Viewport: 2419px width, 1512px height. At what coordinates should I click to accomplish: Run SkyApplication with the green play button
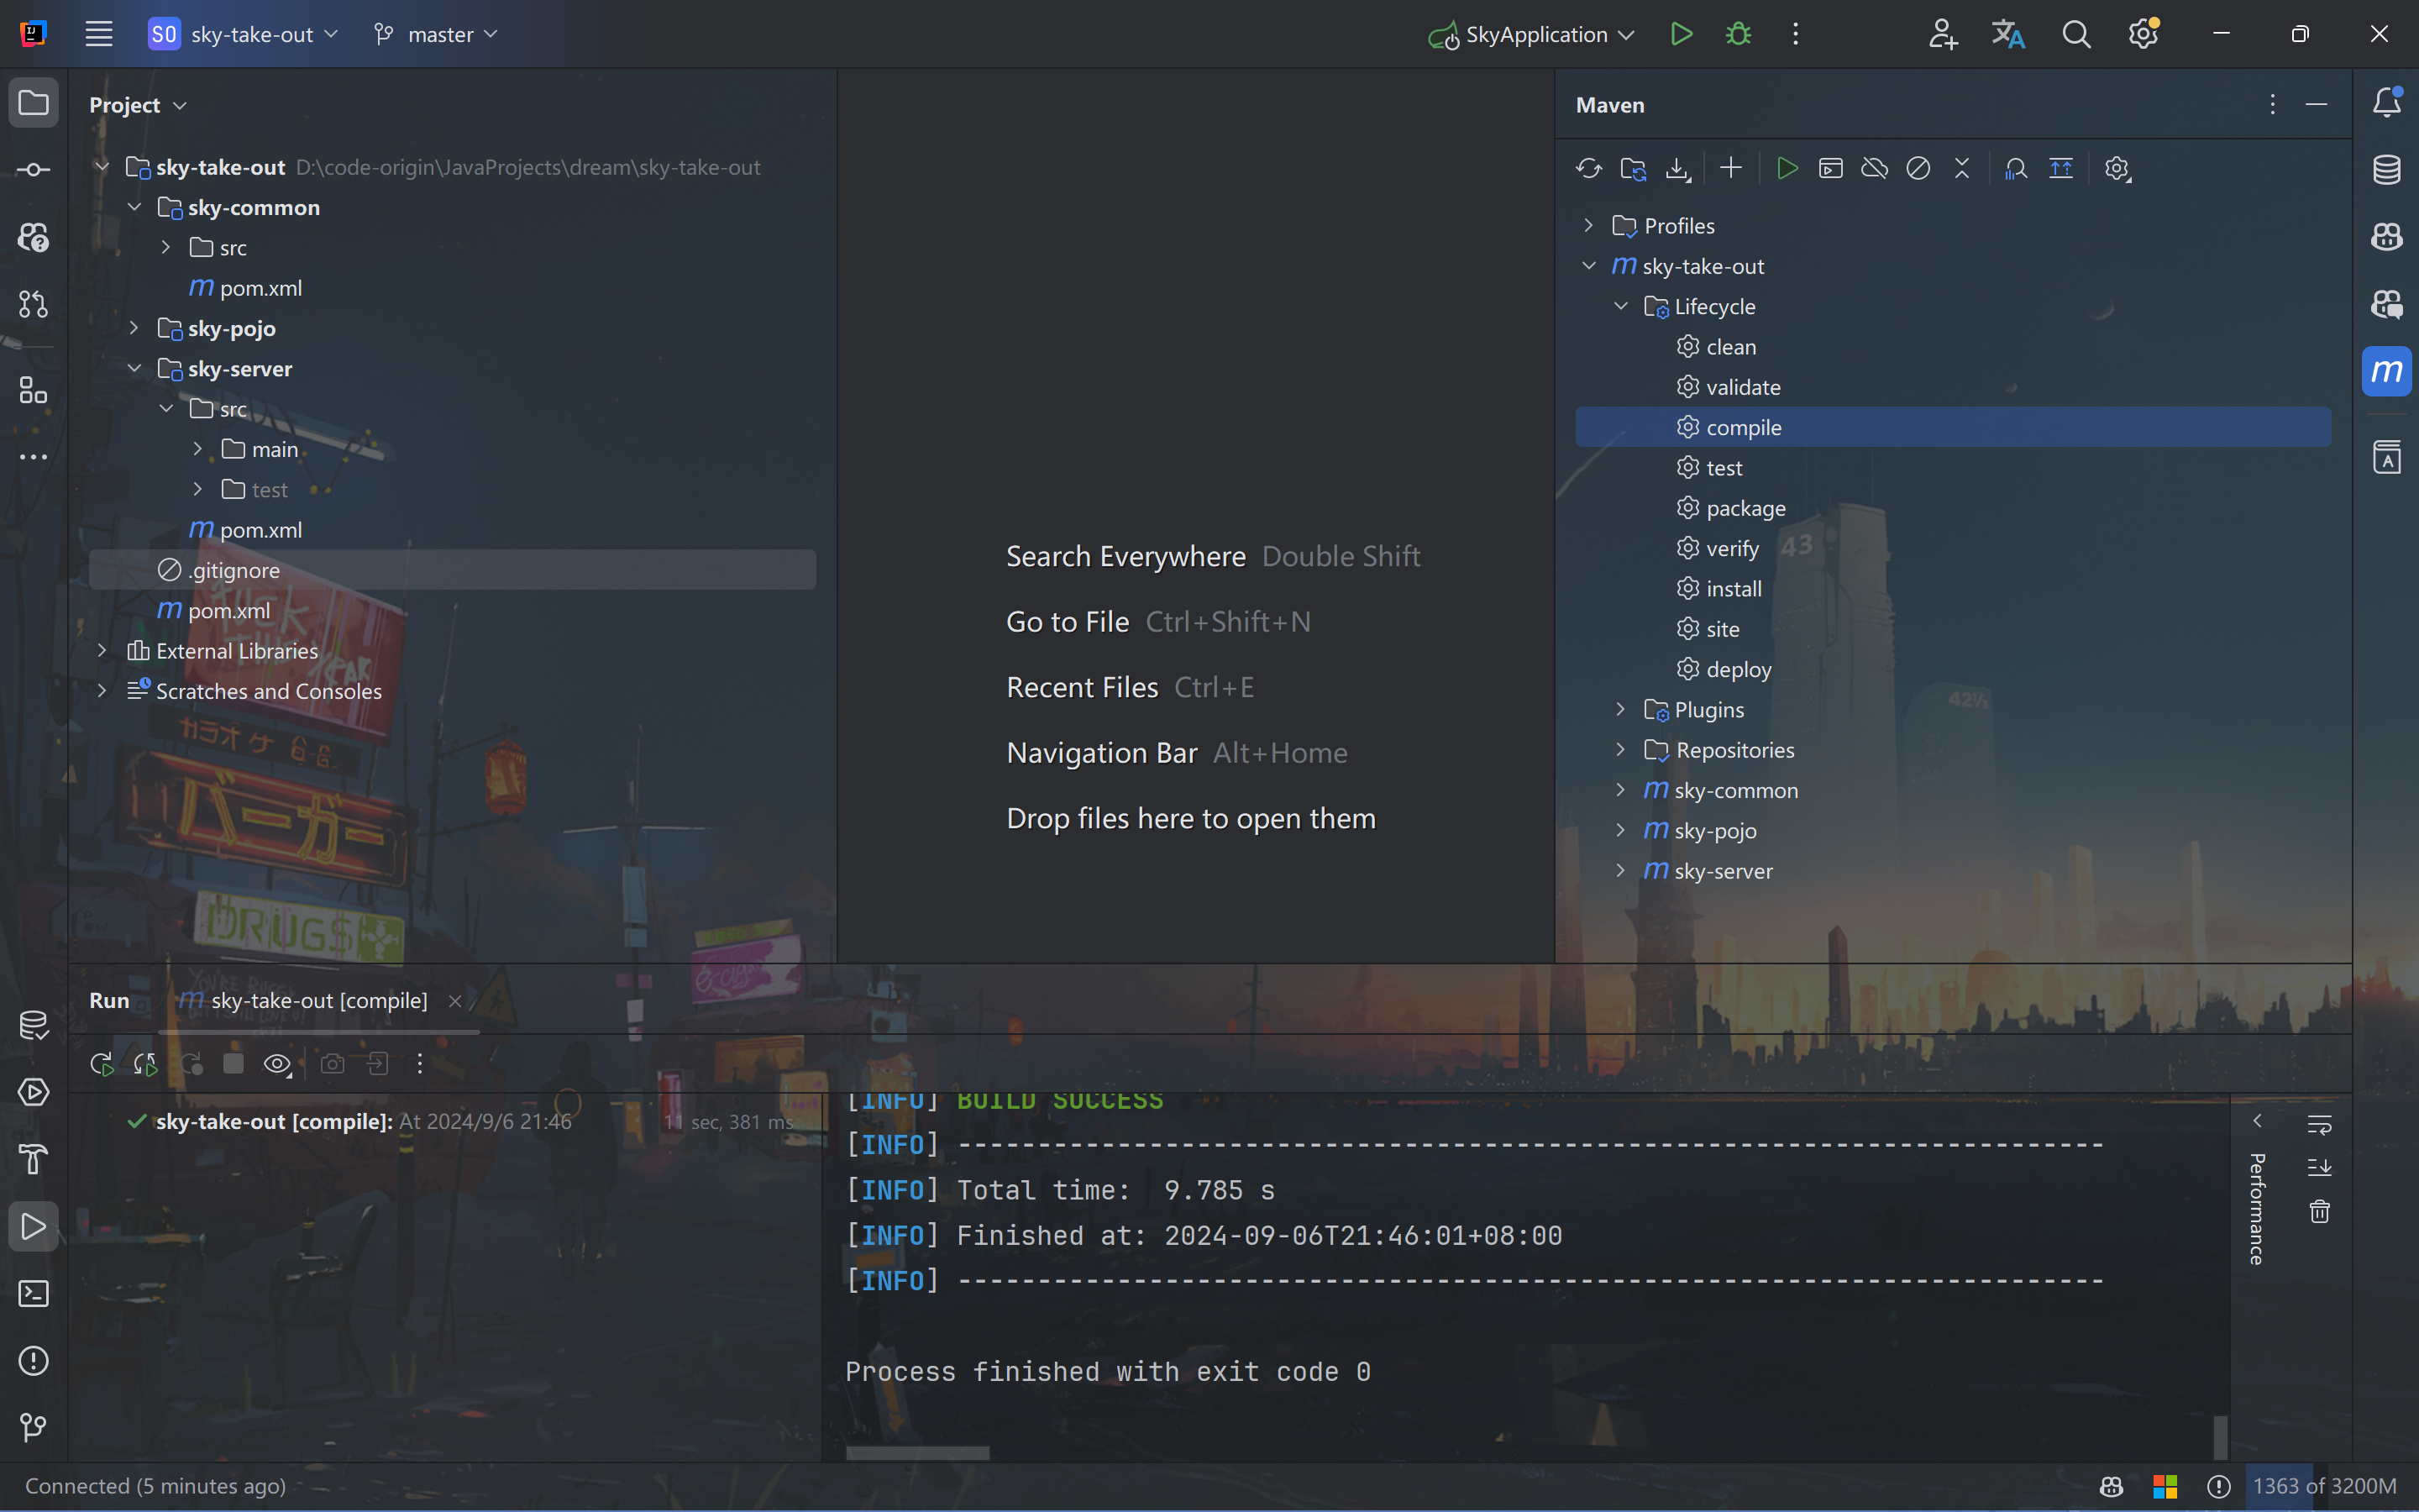coord(1682,35)
